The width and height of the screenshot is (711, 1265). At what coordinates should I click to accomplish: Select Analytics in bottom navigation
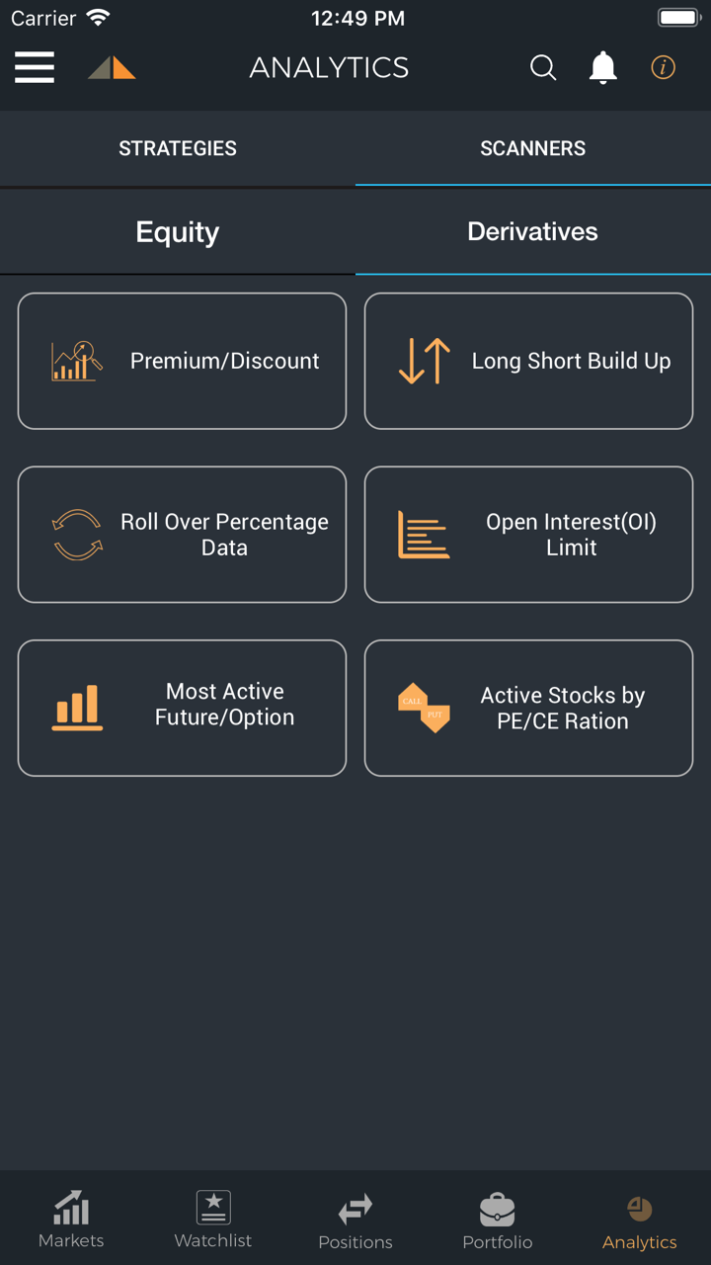pos(640,1220)
